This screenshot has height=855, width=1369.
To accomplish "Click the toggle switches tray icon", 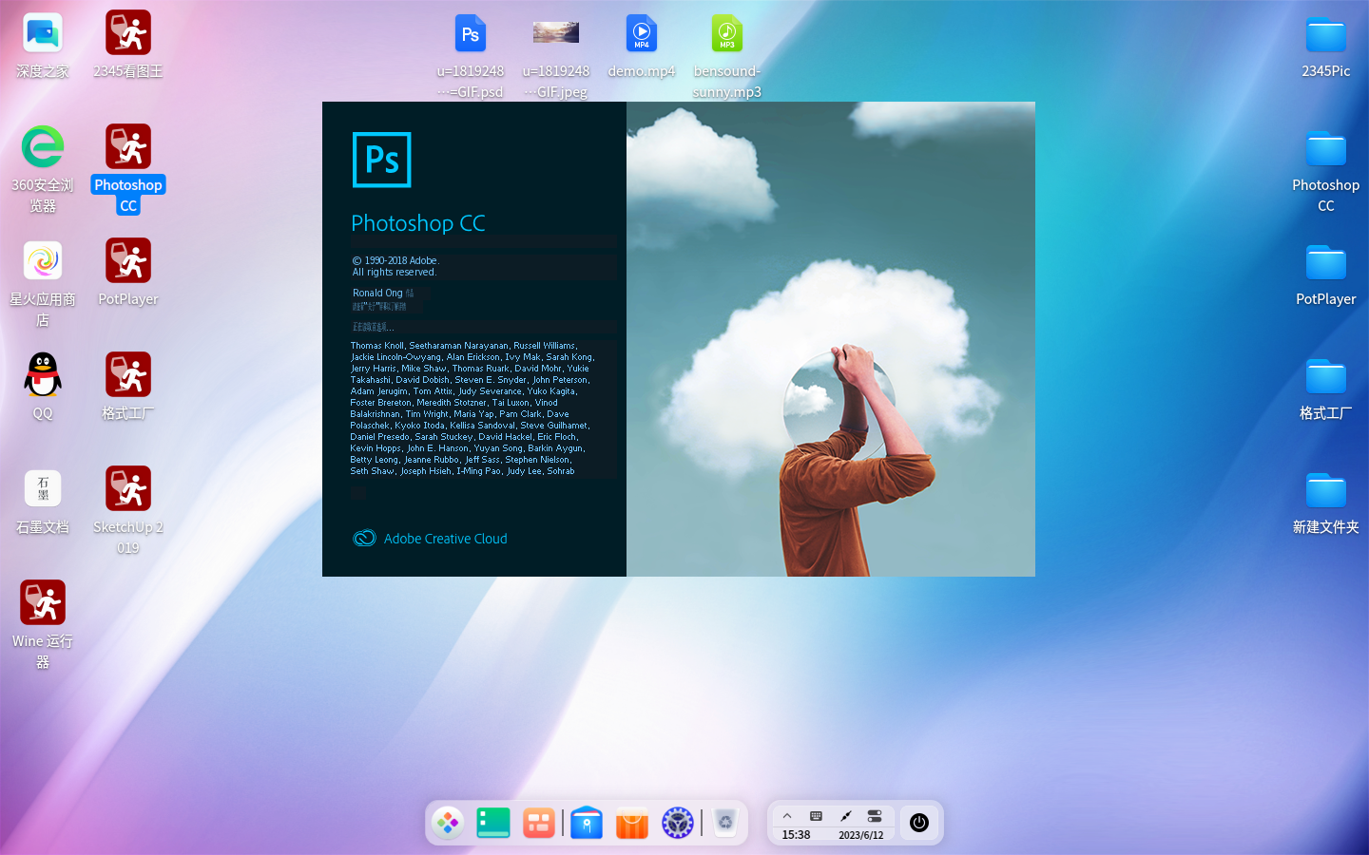I will click(875, 816).
